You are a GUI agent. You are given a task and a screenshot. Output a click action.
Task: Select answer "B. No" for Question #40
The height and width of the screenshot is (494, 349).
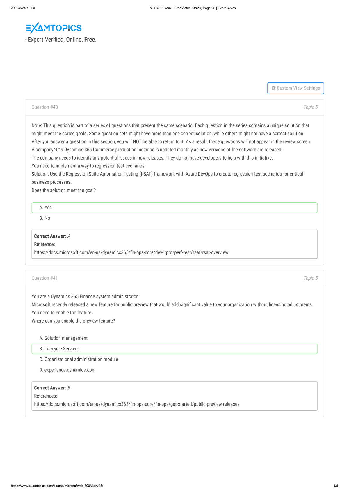tap(45, 218)
